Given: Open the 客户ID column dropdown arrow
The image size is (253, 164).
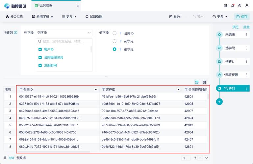Looking at the screenshot, I should point(178,90).
